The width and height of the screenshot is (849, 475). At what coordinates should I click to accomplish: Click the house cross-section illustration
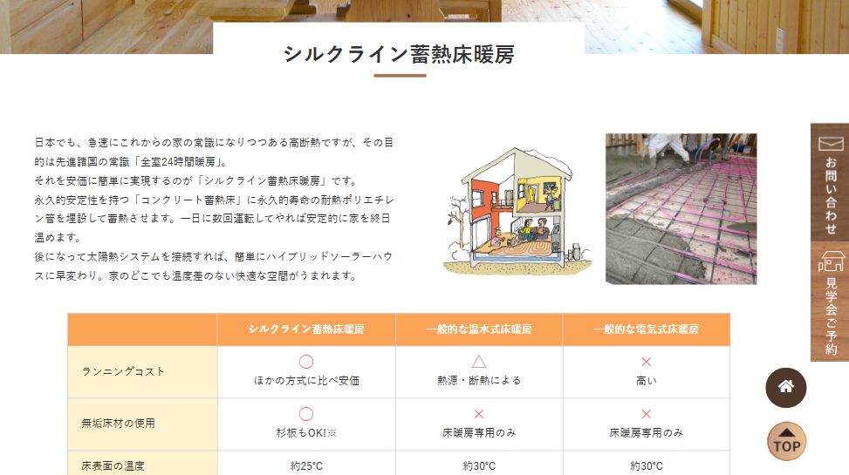pyautogui.click(x=517, y=211)
